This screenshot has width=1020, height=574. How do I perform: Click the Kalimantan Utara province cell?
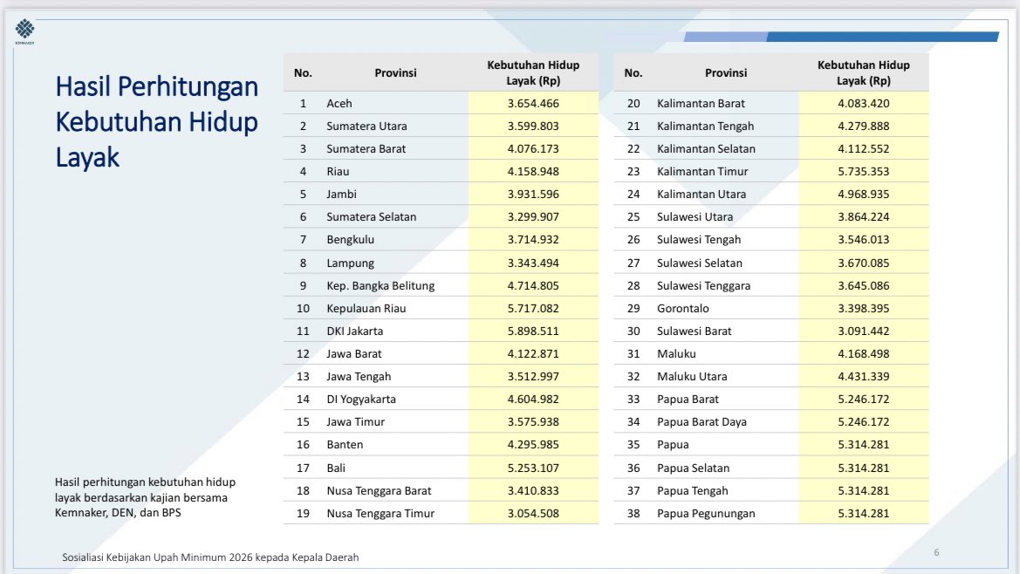tap(702, 195)
